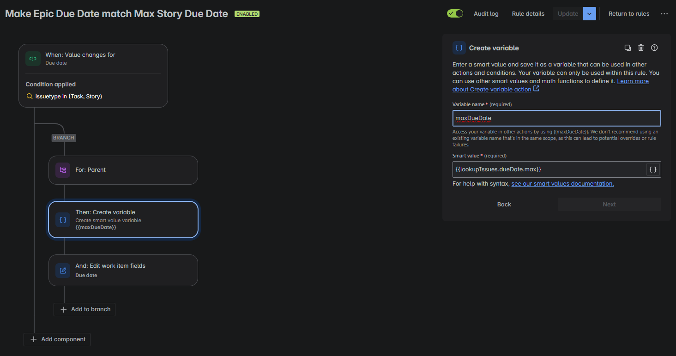Click Add component

pos(57,339)
